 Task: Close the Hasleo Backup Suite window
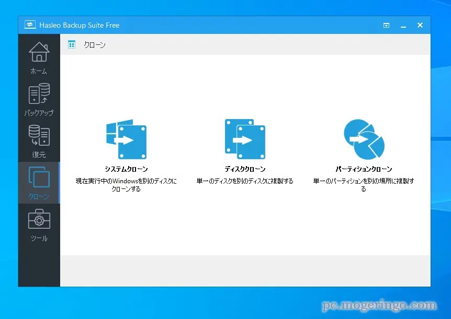click(x=420, y=25)
